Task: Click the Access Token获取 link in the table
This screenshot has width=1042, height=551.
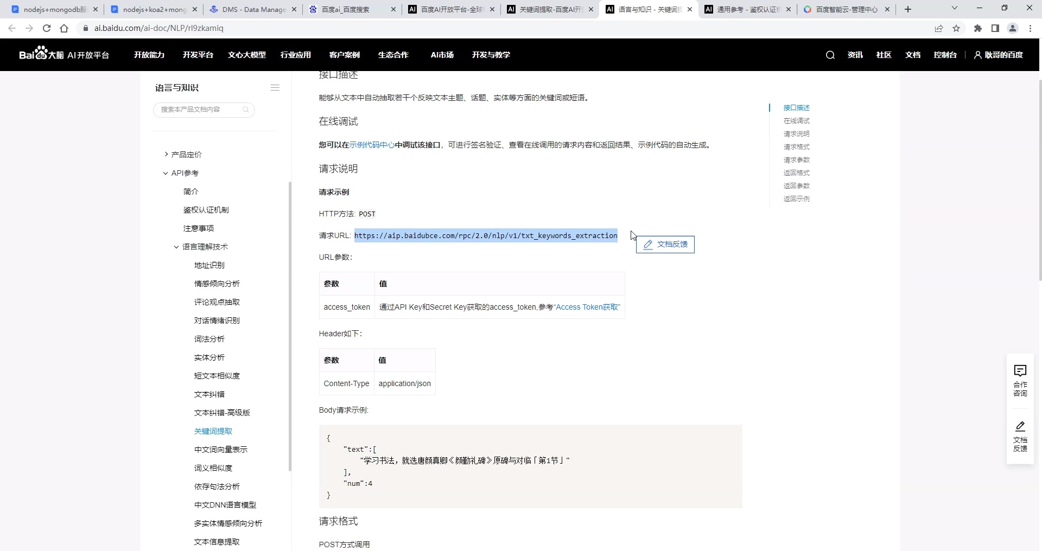Action: tap(587, 307)
